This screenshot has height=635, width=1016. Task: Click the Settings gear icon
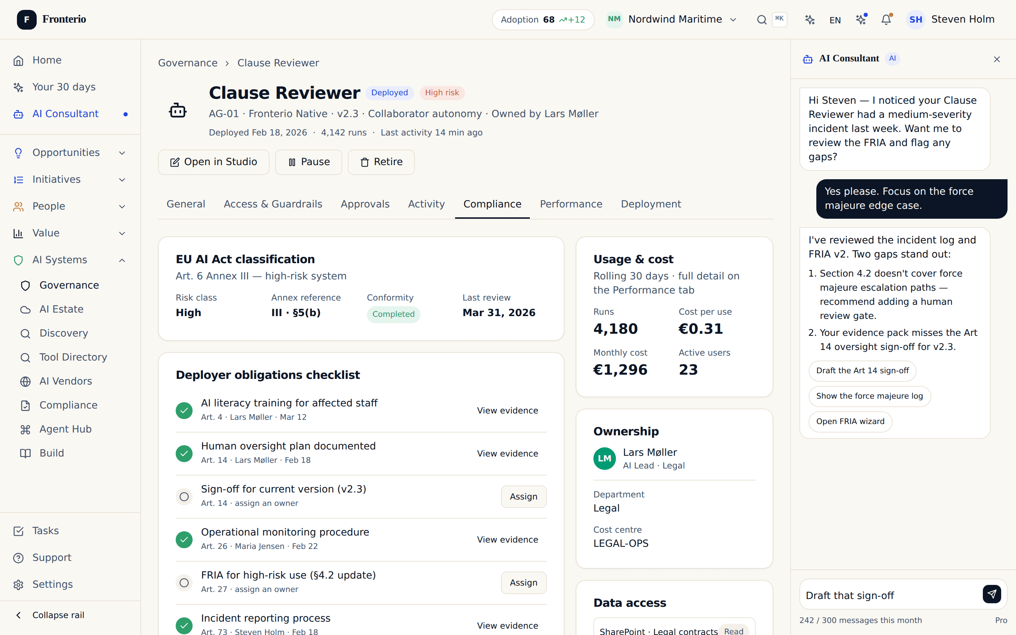coord(18,585)
